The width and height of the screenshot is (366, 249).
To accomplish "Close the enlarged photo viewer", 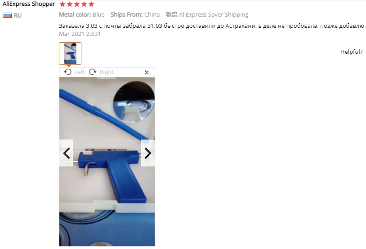I will (147, 72).
